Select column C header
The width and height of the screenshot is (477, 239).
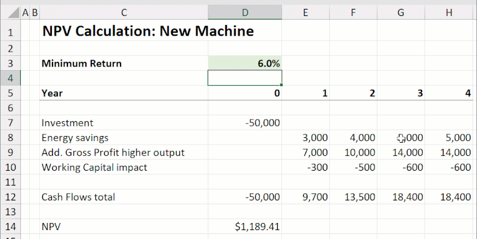123,12
